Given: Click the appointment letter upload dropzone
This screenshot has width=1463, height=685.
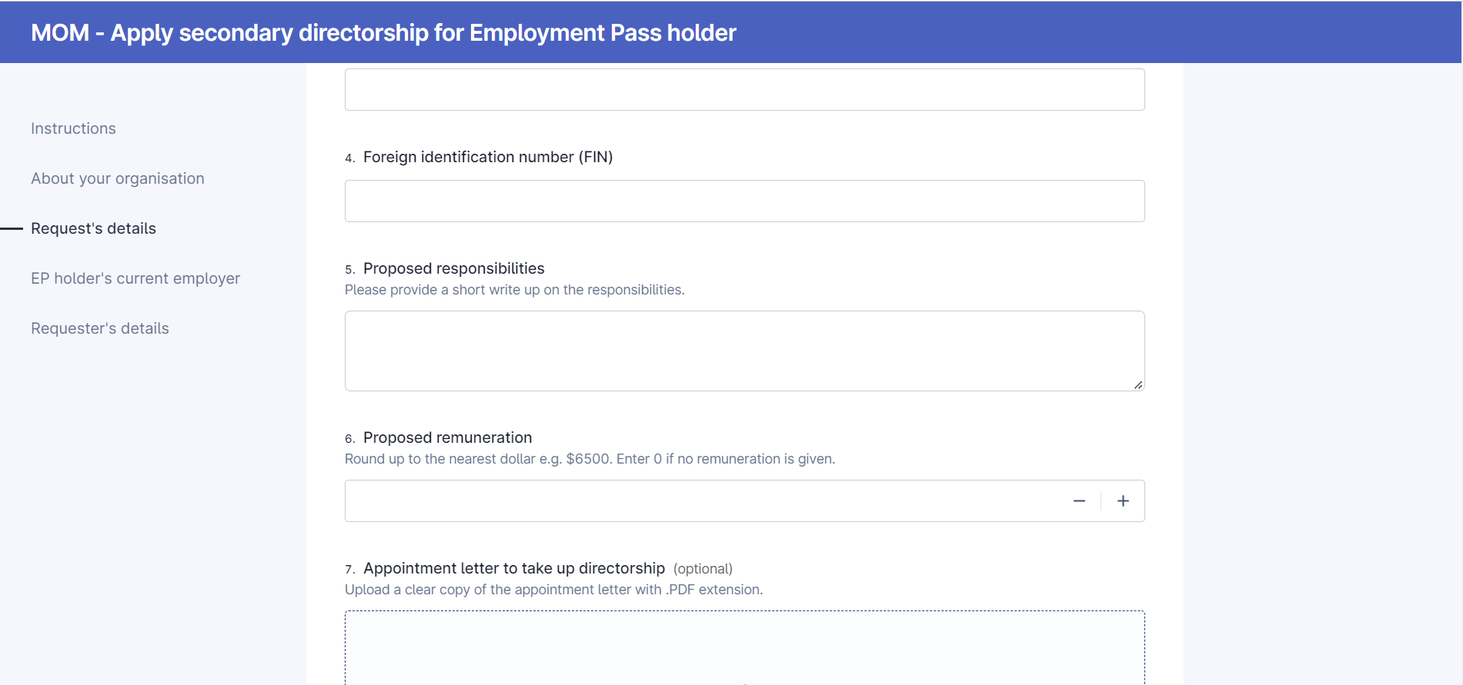Looking at the screenshot, I should point(744,648).
